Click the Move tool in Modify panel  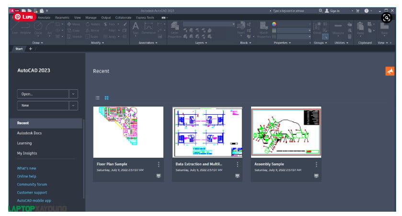74,24
